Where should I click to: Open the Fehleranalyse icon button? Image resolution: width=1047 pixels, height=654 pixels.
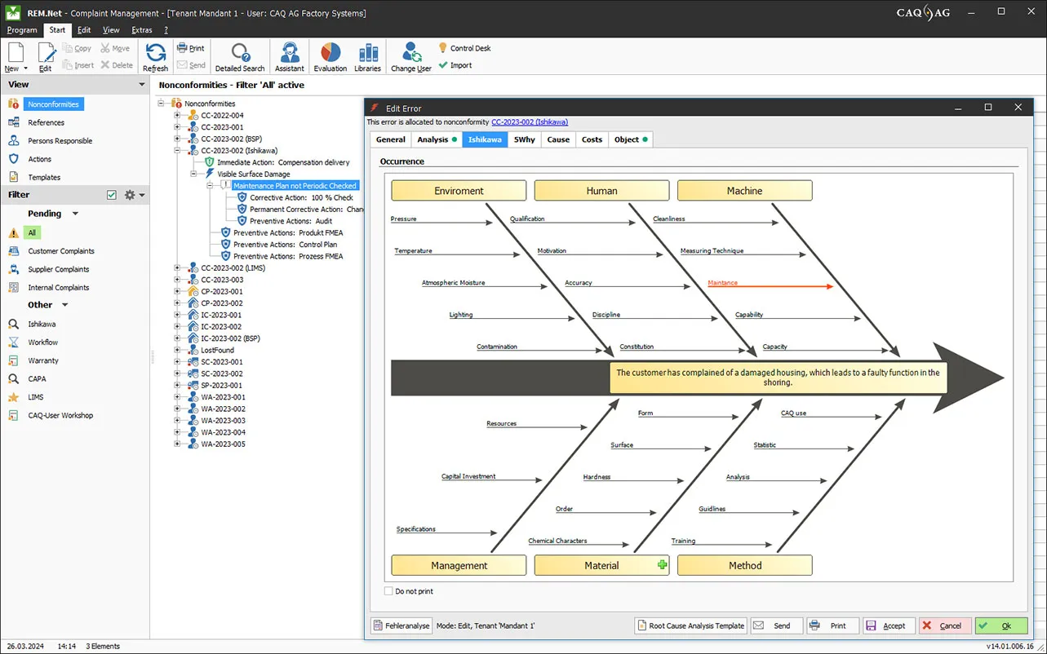click(x=379, y=625)
